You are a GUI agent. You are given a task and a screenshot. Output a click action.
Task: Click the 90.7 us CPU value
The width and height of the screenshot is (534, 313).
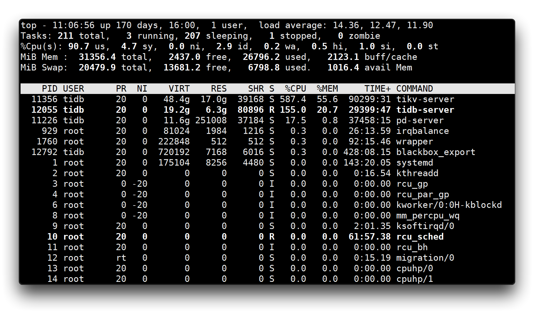[x=79, y=46]
